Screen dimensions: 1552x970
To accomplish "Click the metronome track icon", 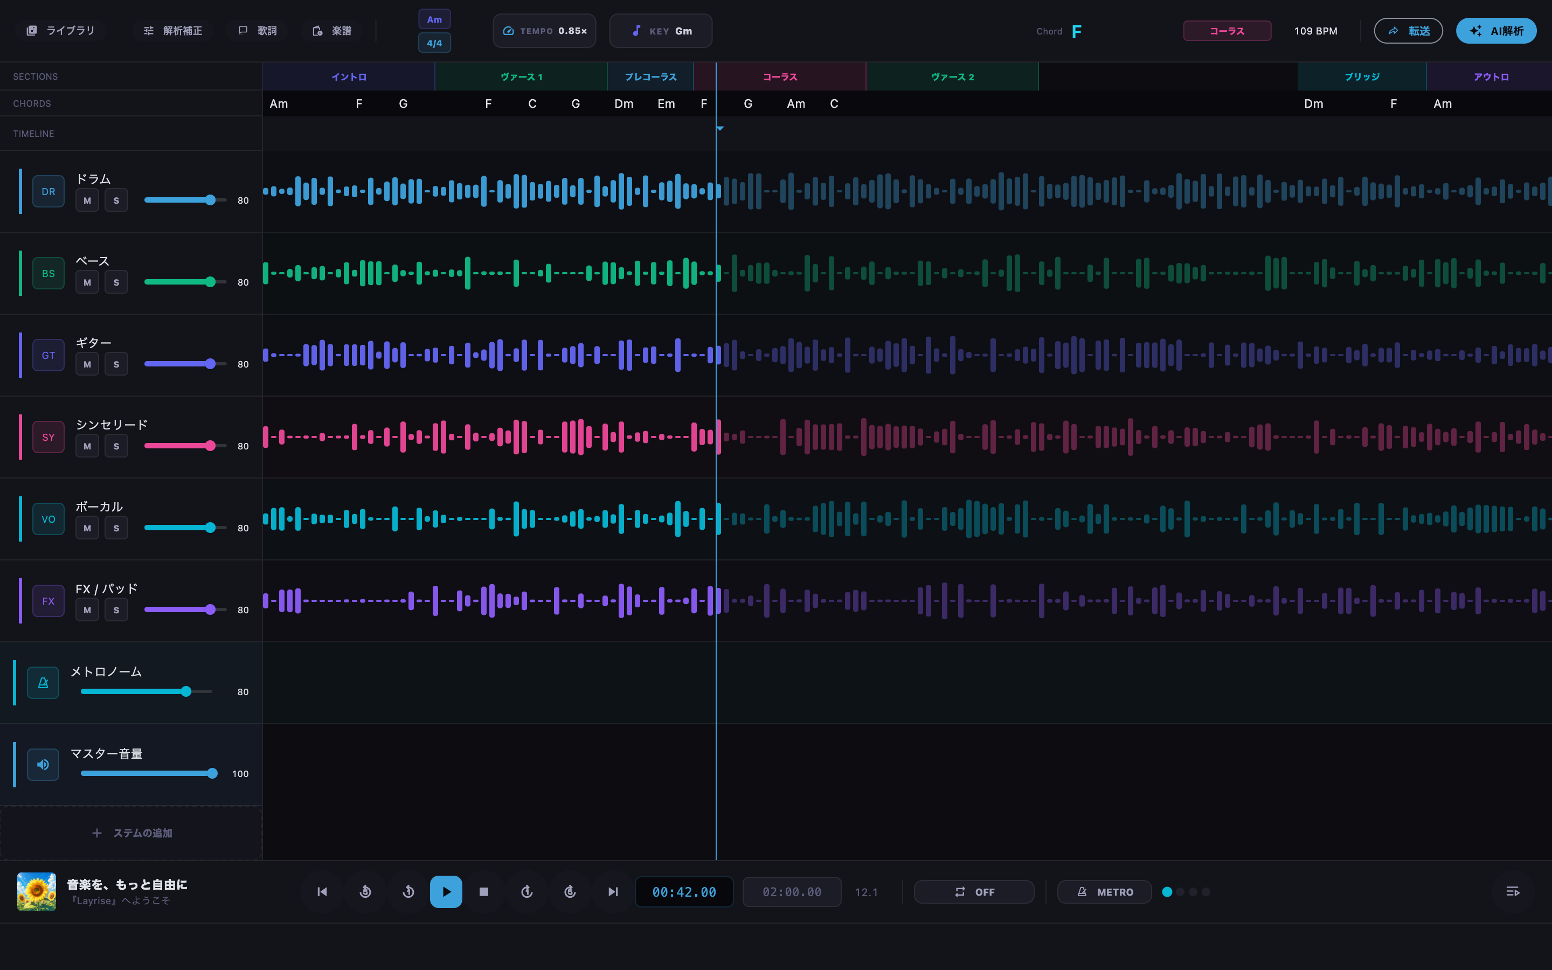I will (x=43, y=683).
